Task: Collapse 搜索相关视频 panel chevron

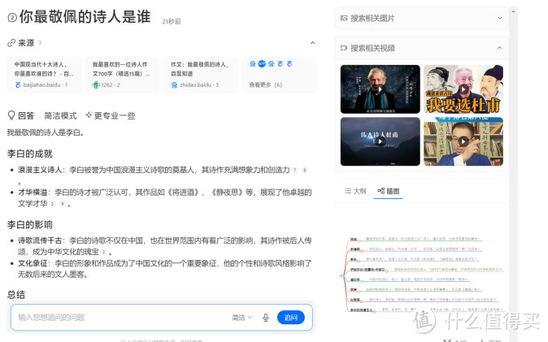Action: [x=500, y=48]
